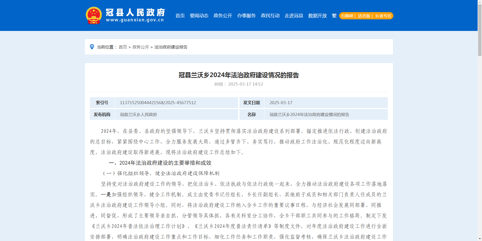Click the article title heading
Viewport: 482px width, 241px height.
click(239, 75)
